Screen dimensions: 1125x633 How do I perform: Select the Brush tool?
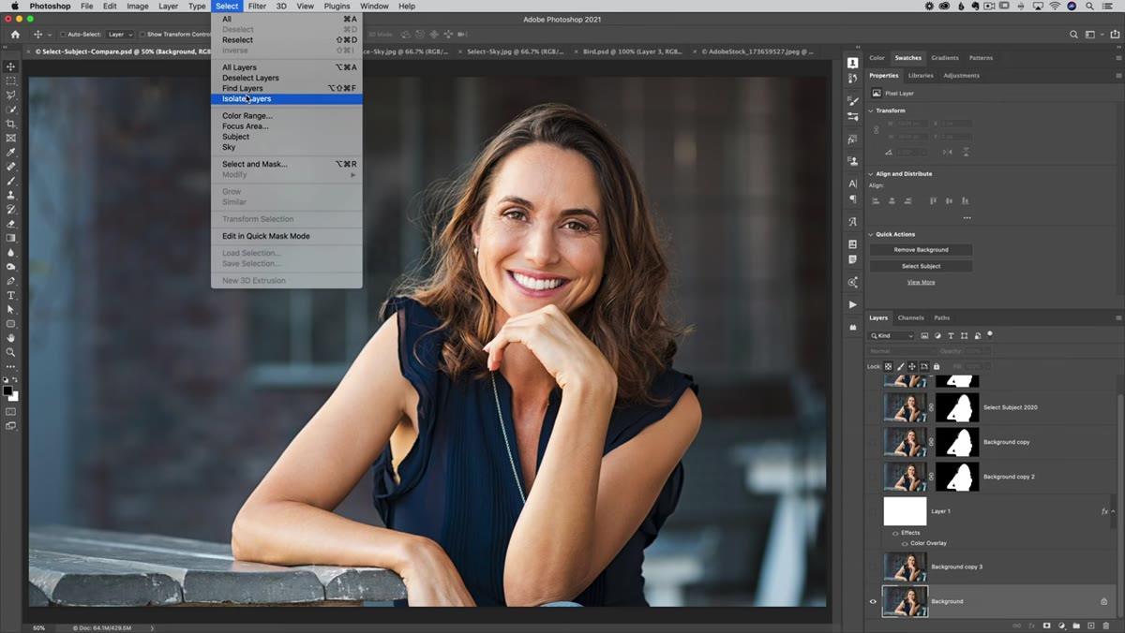[x=11, y=181]
